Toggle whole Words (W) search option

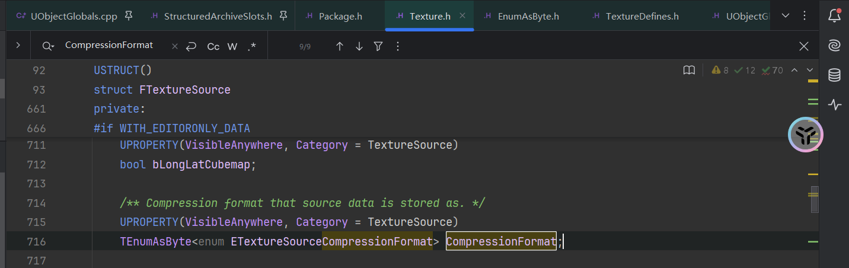(232, 46)
